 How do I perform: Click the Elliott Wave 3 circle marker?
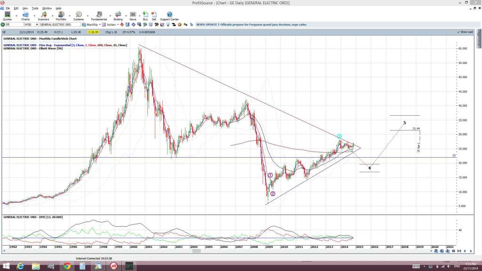(339, 136)
